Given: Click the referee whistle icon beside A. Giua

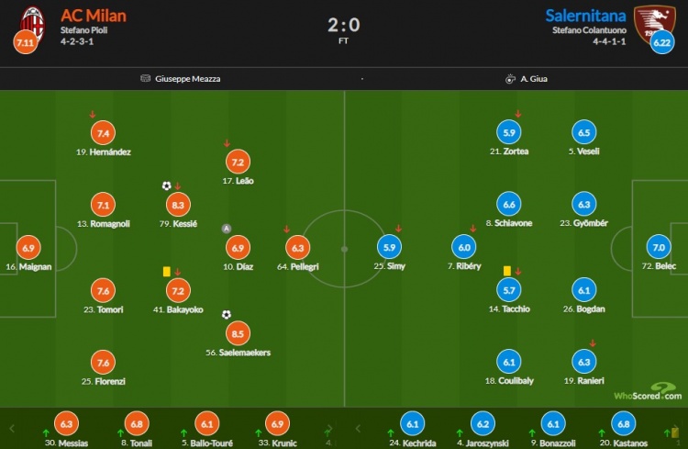Looking at the screenshot, I should click(510, 79).
